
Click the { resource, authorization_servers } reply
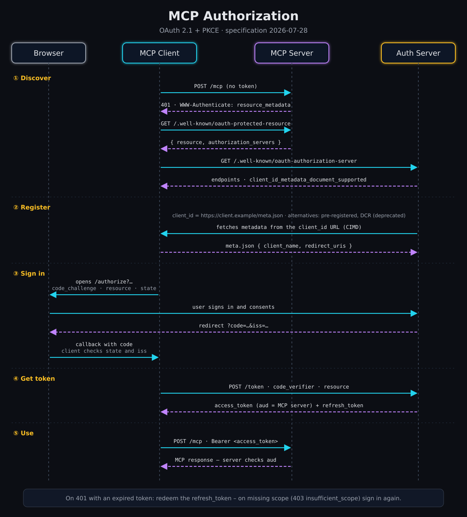tap(226, 142)
